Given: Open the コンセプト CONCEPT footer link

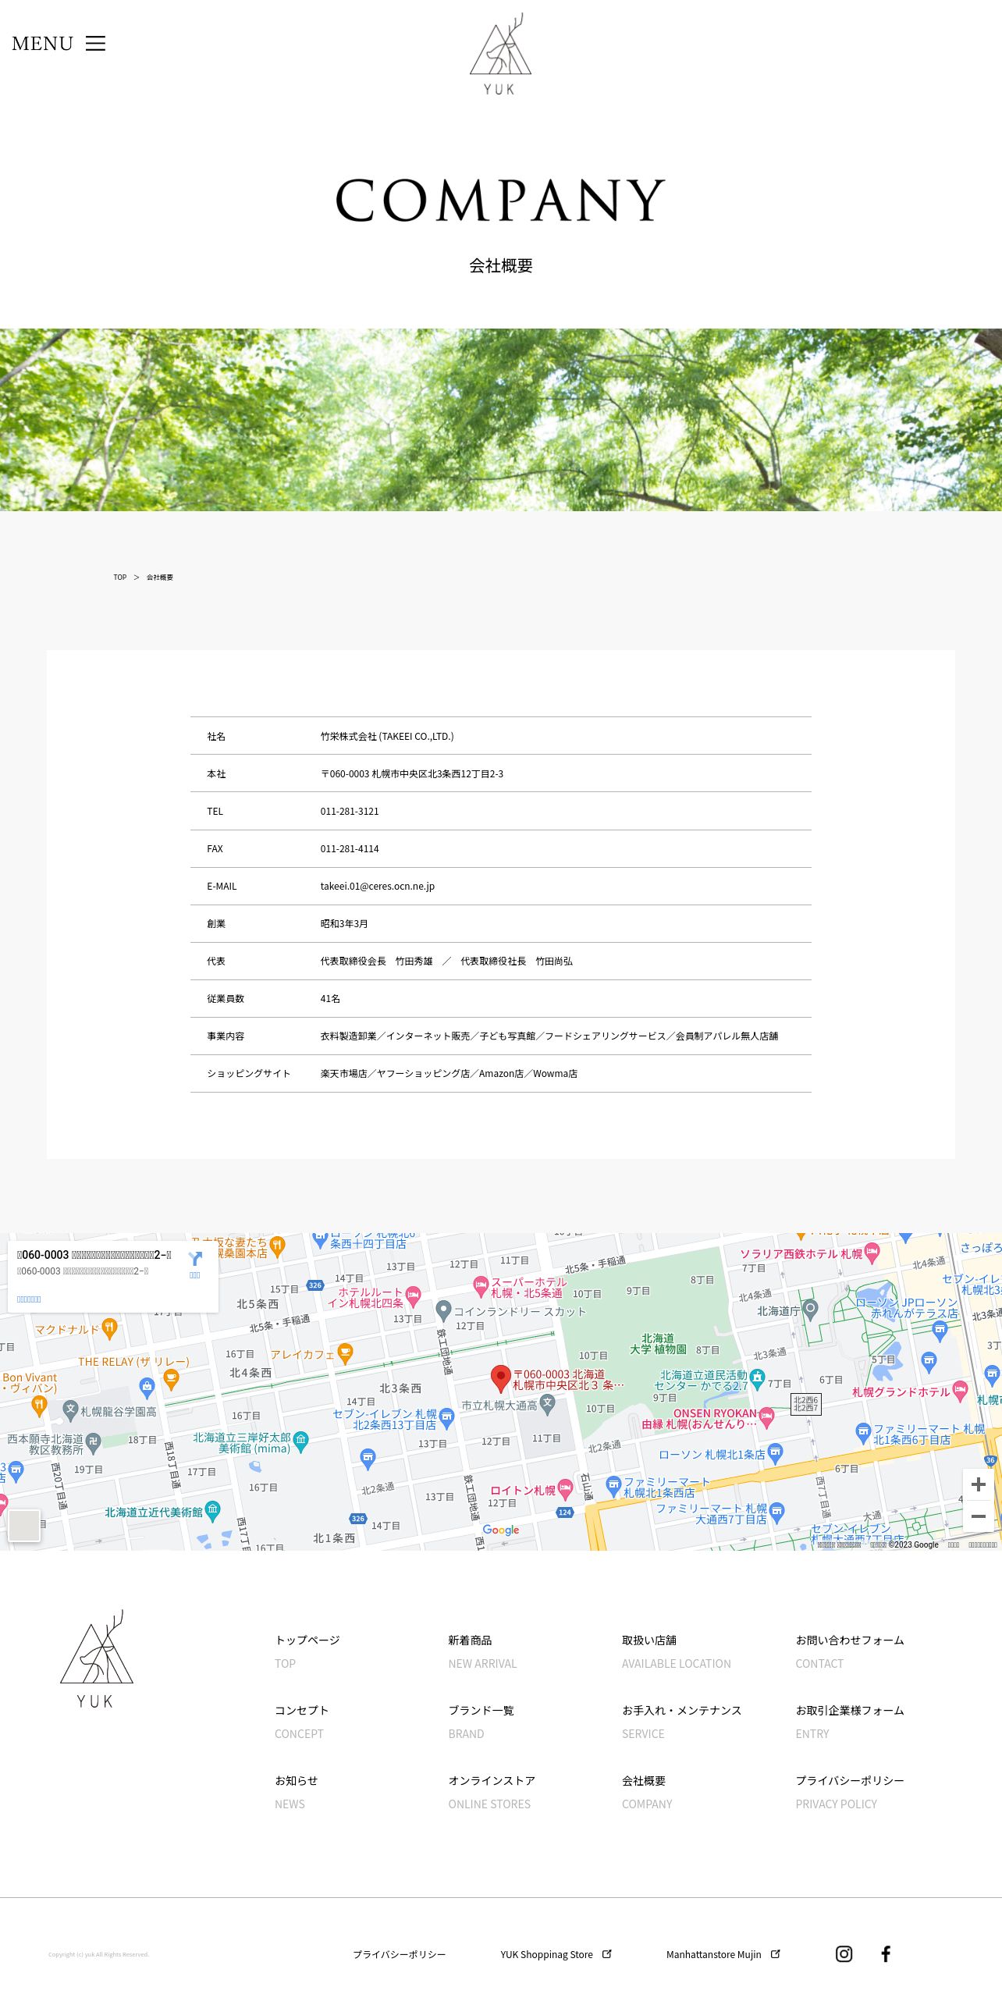Looking at the screenshot, I should 301,1722.
